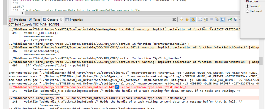Jump to next error with down arrow
Screen dimensions: 265x109
point(181,20)
